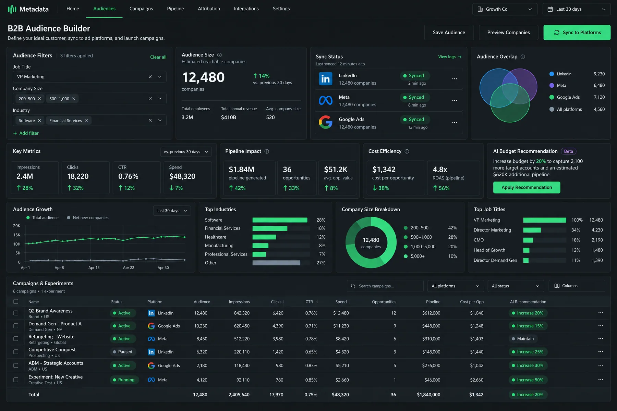Remove the Financial Services industry chip
This screenshot has height=411, width=617.
87,121
